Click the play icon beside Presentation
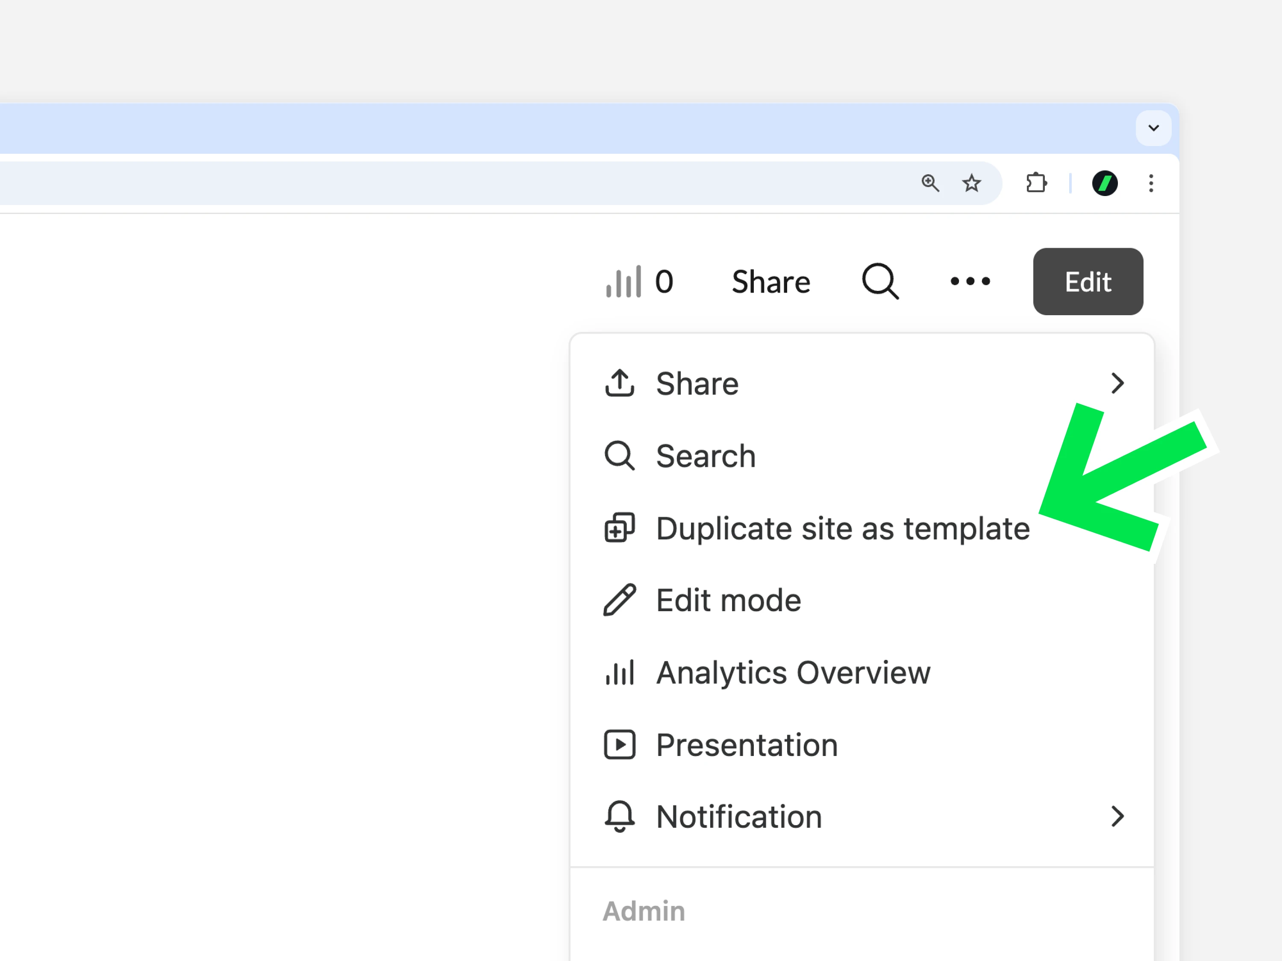Viewport: 1282px width, 961px height. [x=620, y=745]
